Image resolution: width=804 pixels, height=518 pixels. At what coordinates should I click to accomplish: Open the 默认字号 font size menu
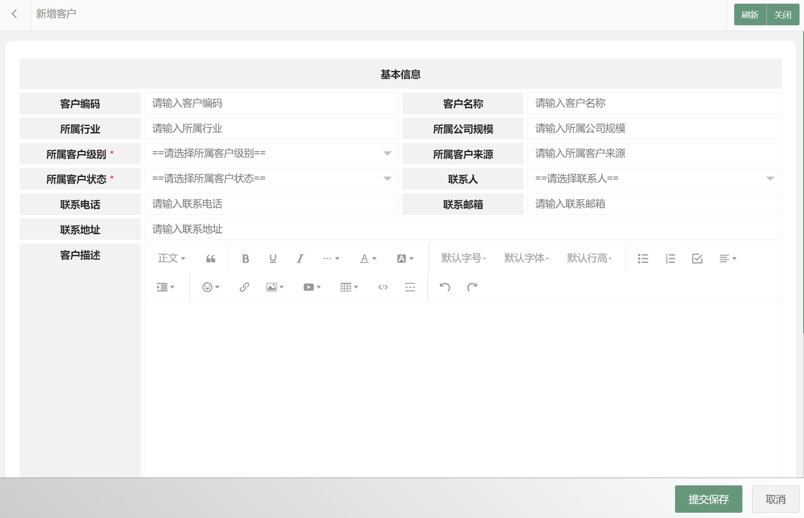463,259
